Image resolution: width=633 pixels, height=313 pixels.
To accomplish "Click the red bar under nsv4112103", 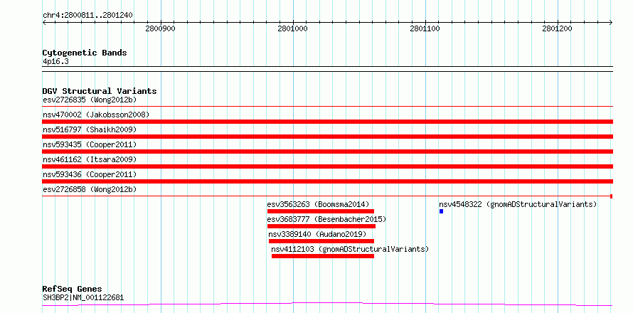I will coord(323,256).
